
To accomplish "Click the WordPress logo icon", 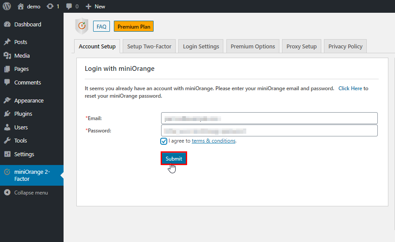I will (7, 6).
